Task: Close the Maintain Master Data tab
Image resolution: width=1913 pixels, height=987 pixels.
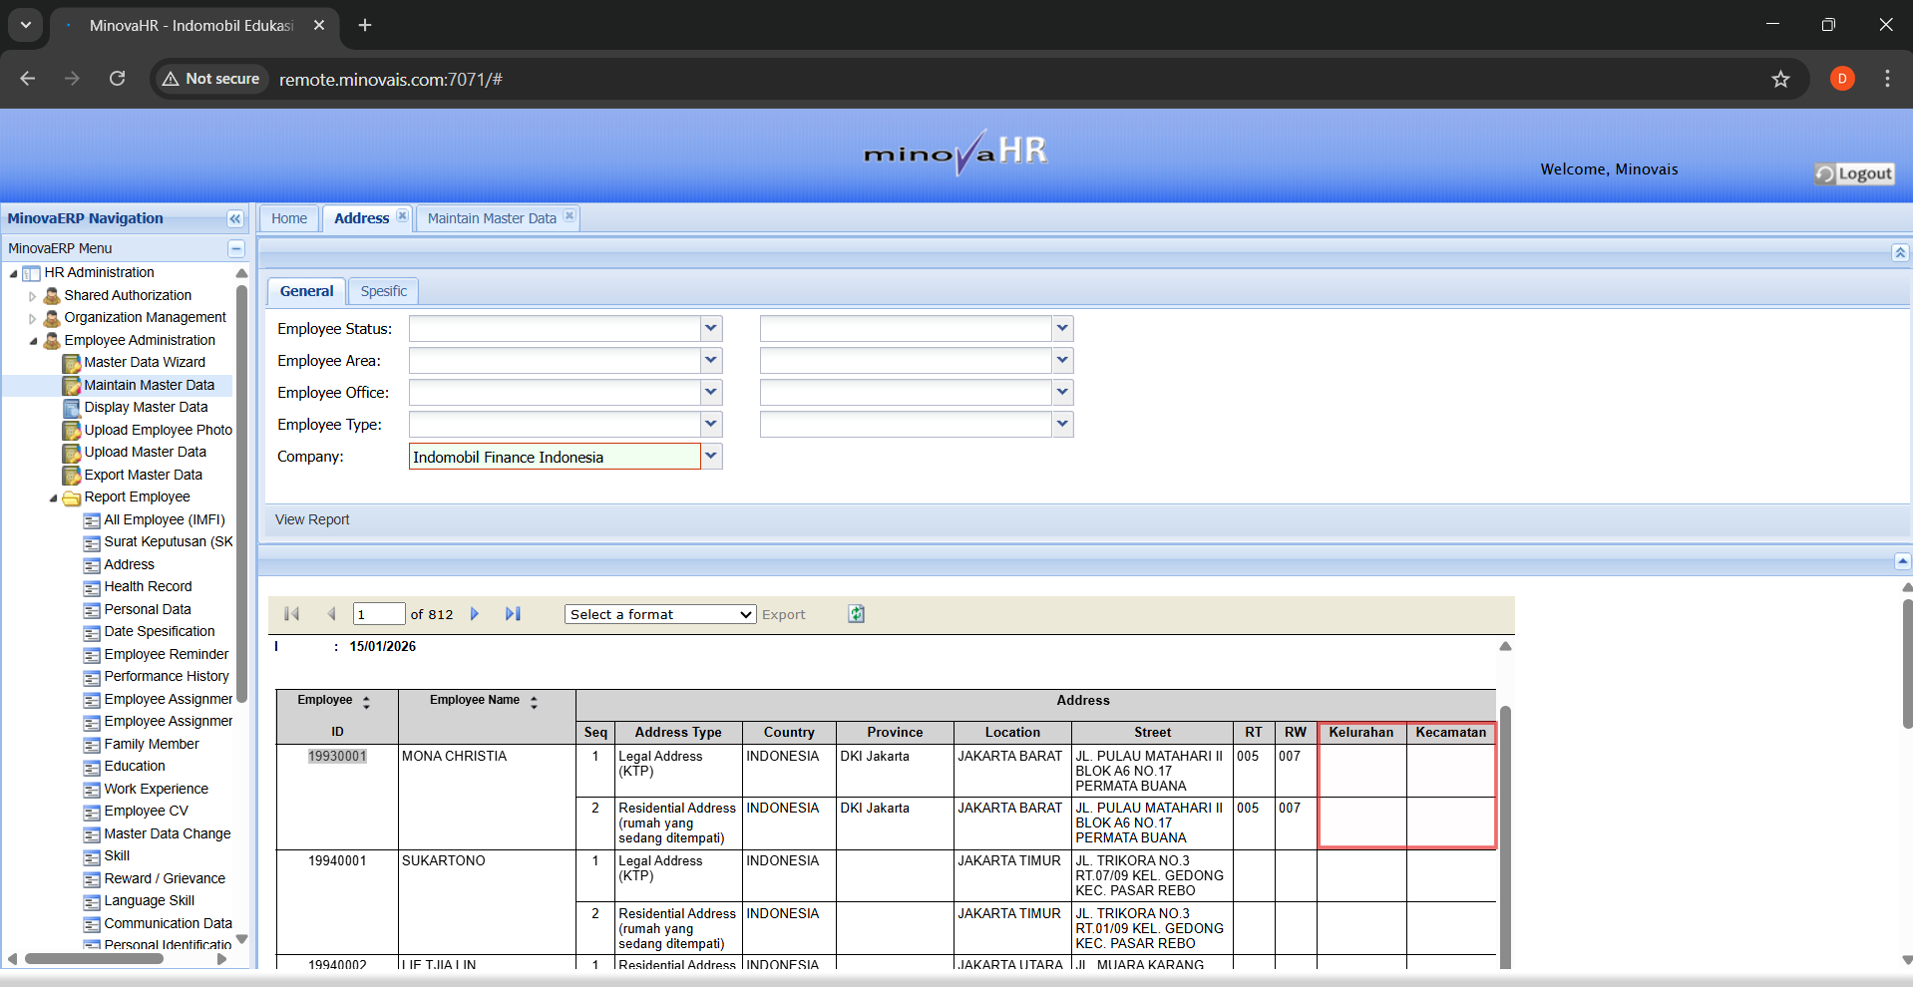Action: [x=569, y=216]
